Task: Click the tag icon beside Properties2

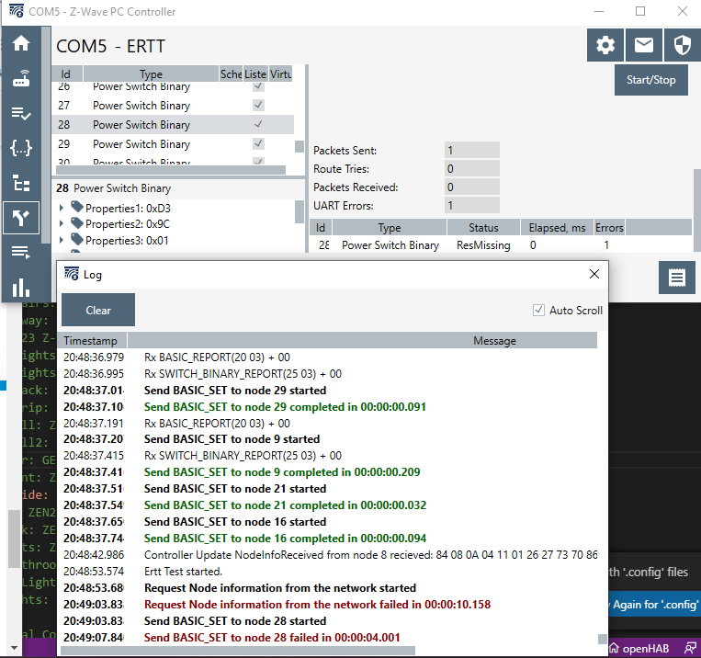Action: tap(77, 222)
